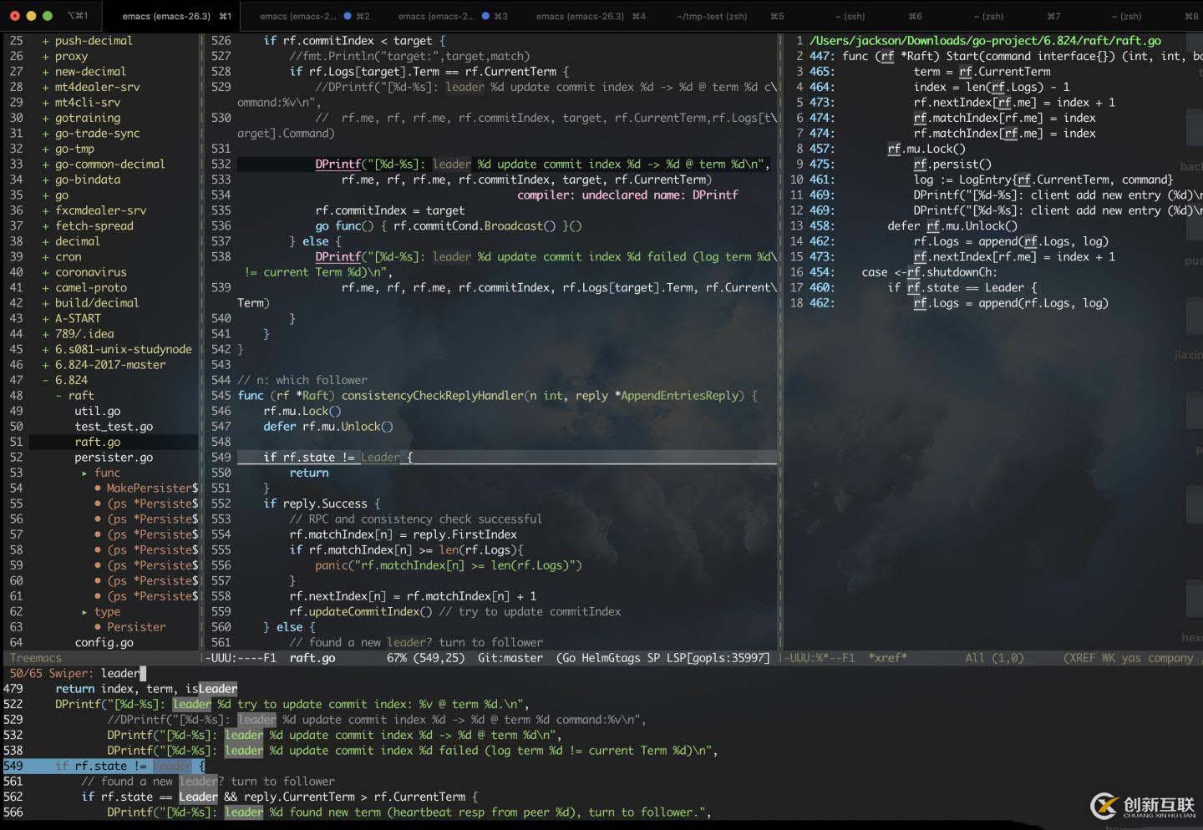Jump to xref result 464 index = len(rf.Logs)
Viewport: 1203px width, 830px height.
[939, 87]
